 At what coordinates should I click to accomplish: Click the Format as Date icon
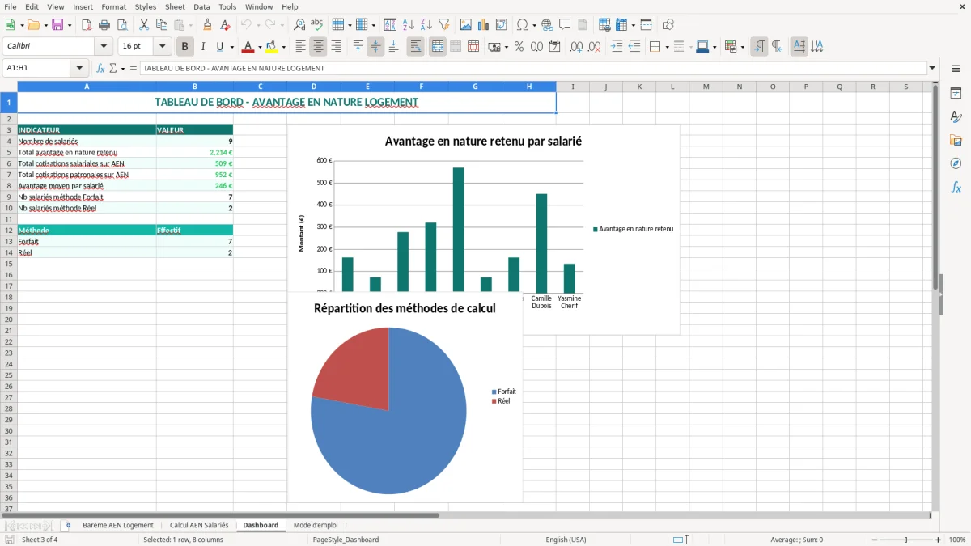(x=554, y=47)
